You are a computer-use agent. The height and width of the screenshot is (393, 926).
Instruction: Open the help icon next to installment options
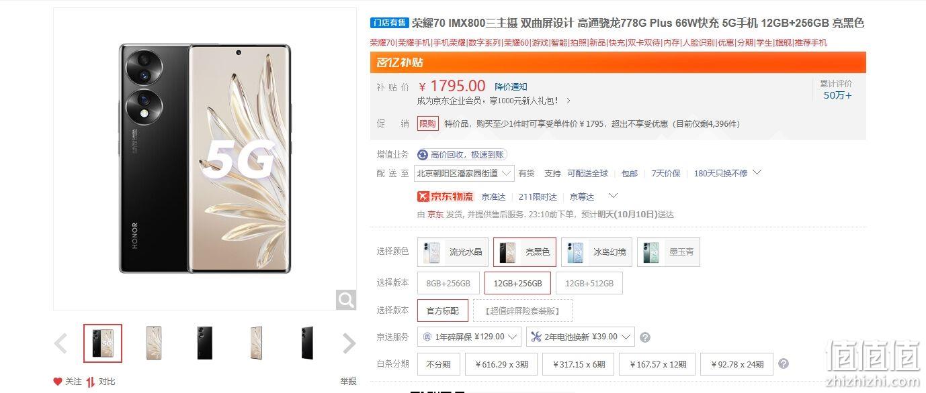tap(783, 364)
